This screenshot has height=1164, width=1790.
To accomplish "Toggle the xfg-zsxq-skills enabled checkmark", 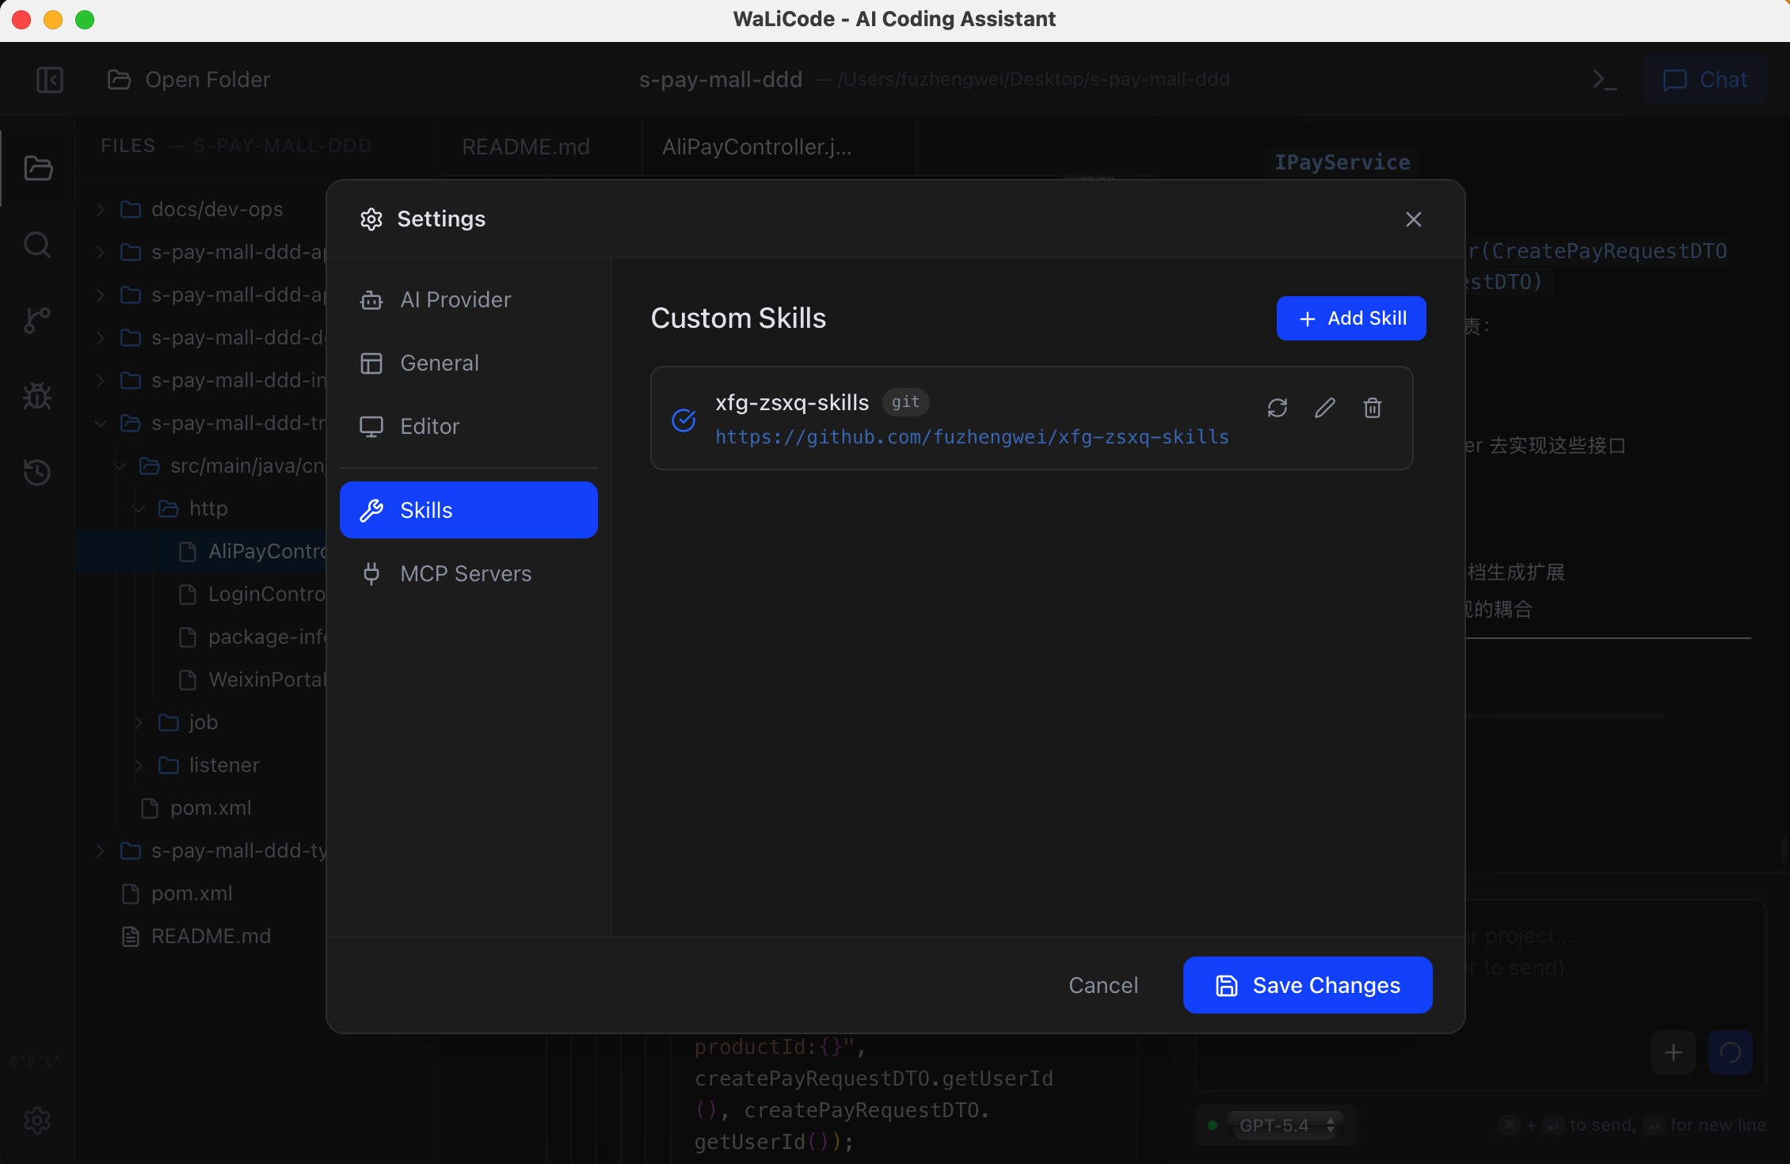I will pos(684,420).
